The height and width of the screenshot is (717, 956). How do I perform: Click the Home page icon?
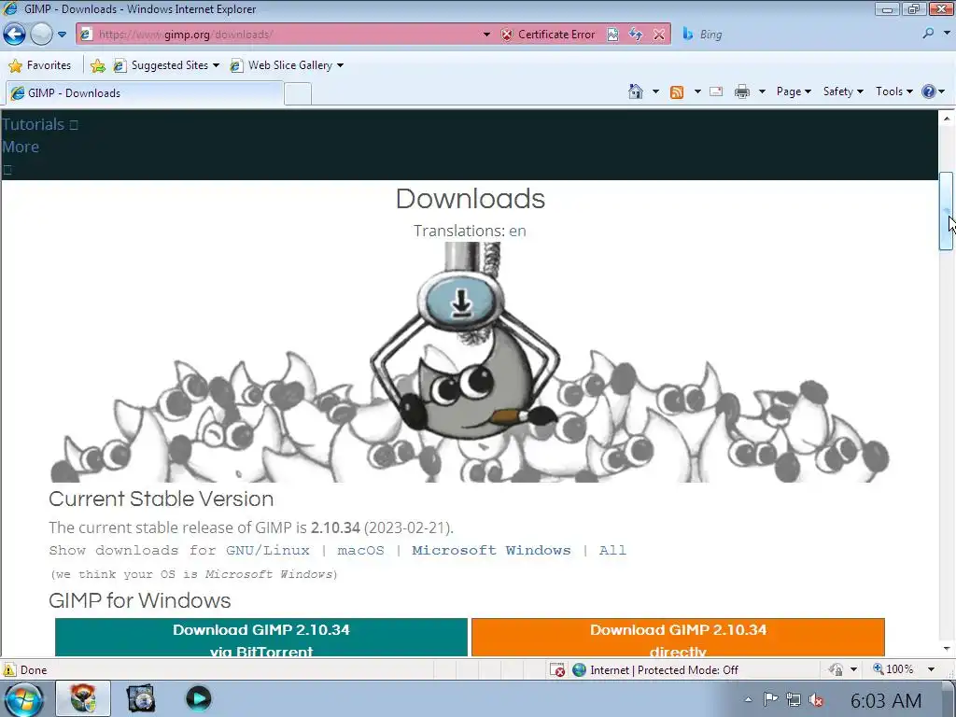pyautogui.click(x=635, y=91)
